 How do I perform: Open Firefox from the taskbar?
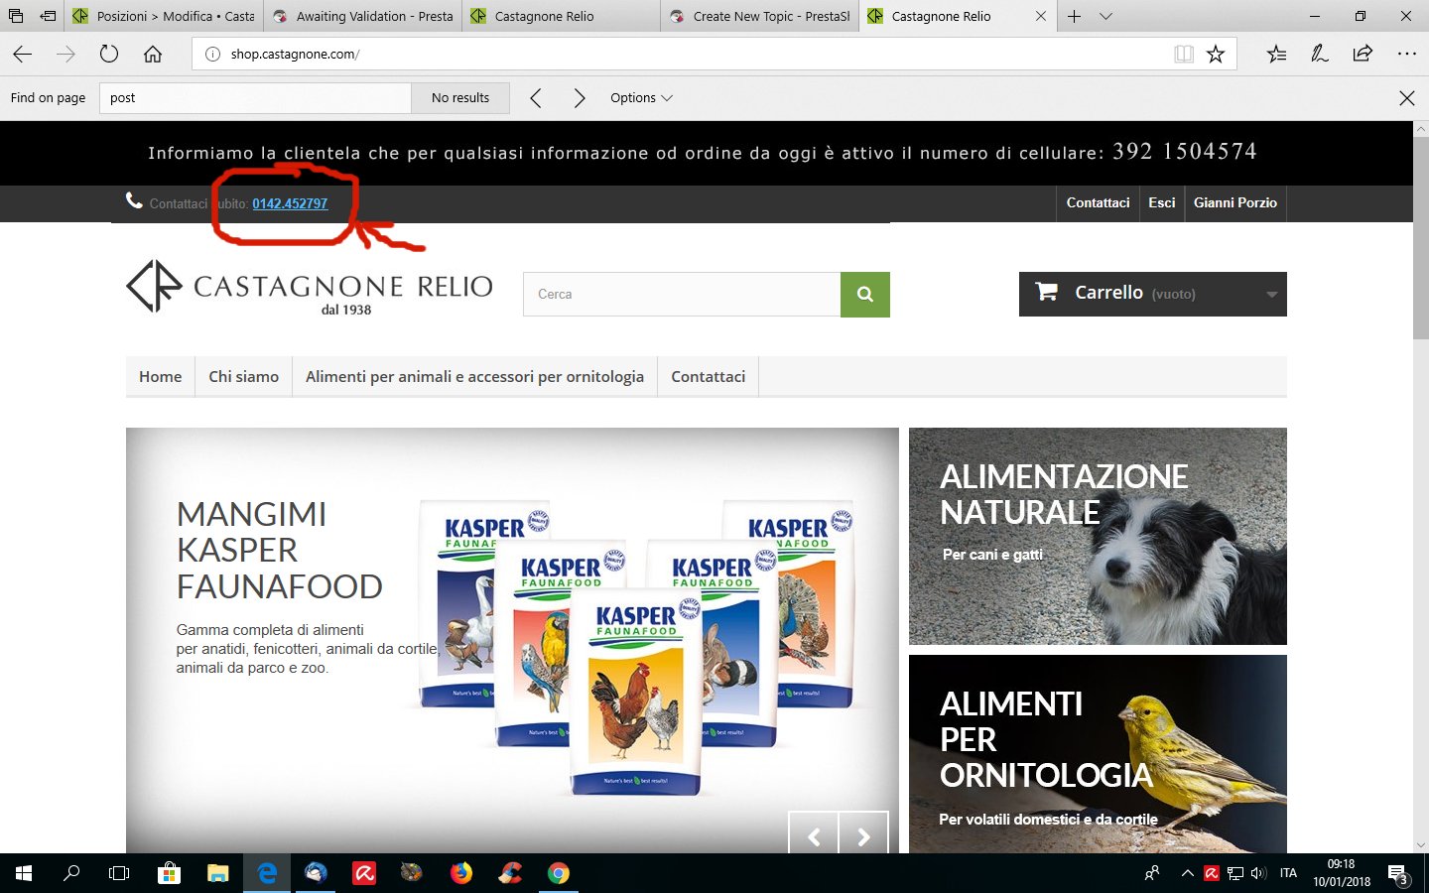(x=461, y=873)
